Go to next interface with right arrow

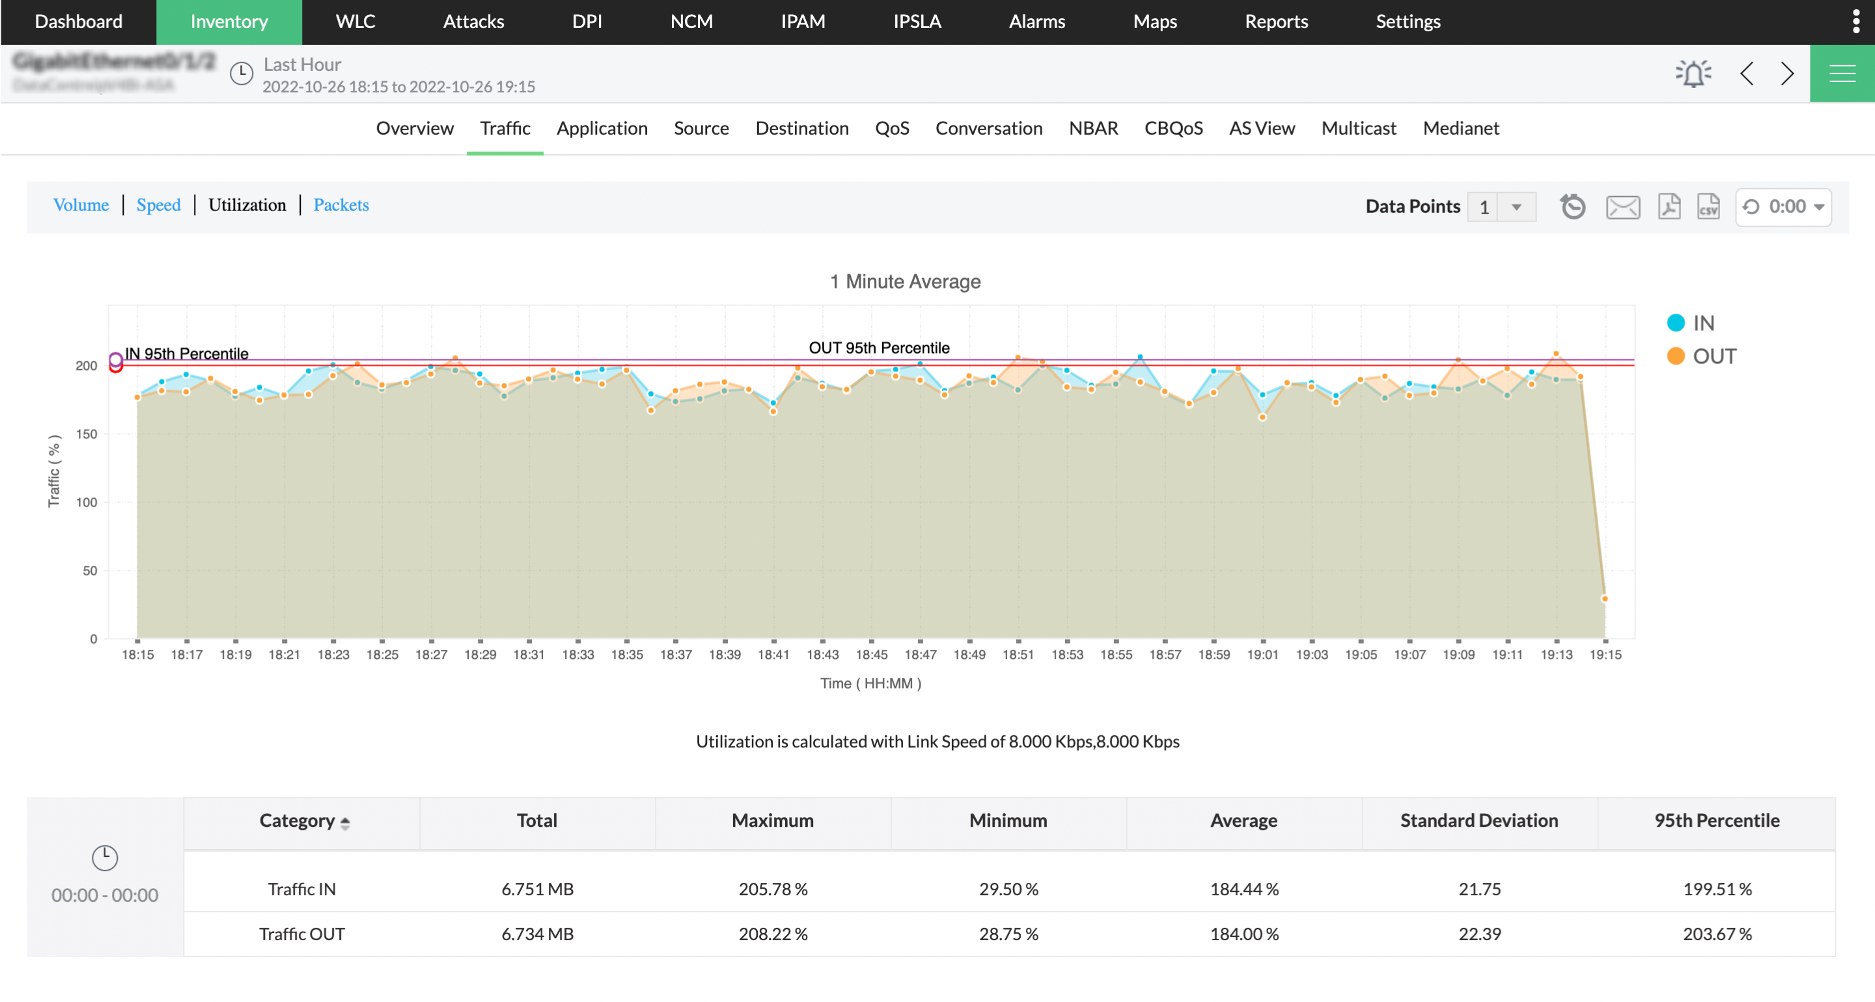(x=1787, y=74)
